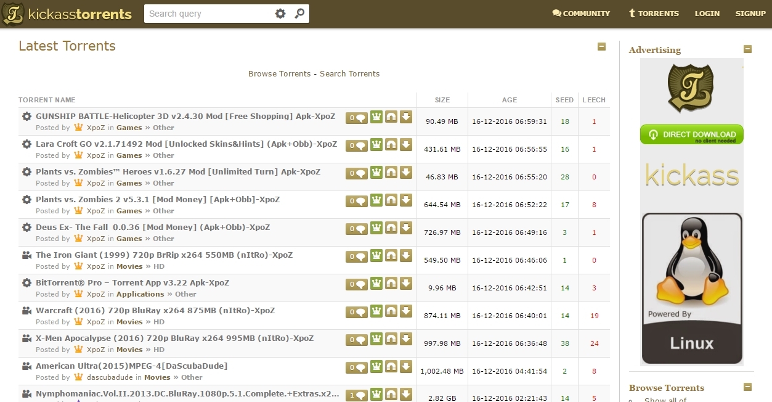772x402 pixels.
Task: Sort by the Seed column header
Action: click(x=564, y=100)
